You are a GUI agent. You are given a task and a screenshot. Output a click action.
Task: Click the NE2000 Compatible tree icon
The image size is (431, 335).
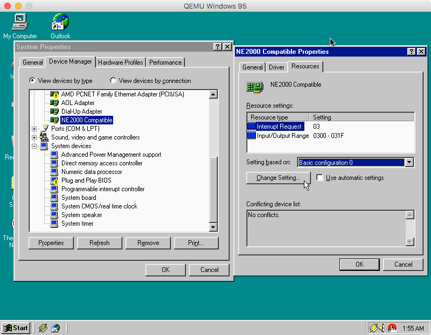tap(54, 120)
